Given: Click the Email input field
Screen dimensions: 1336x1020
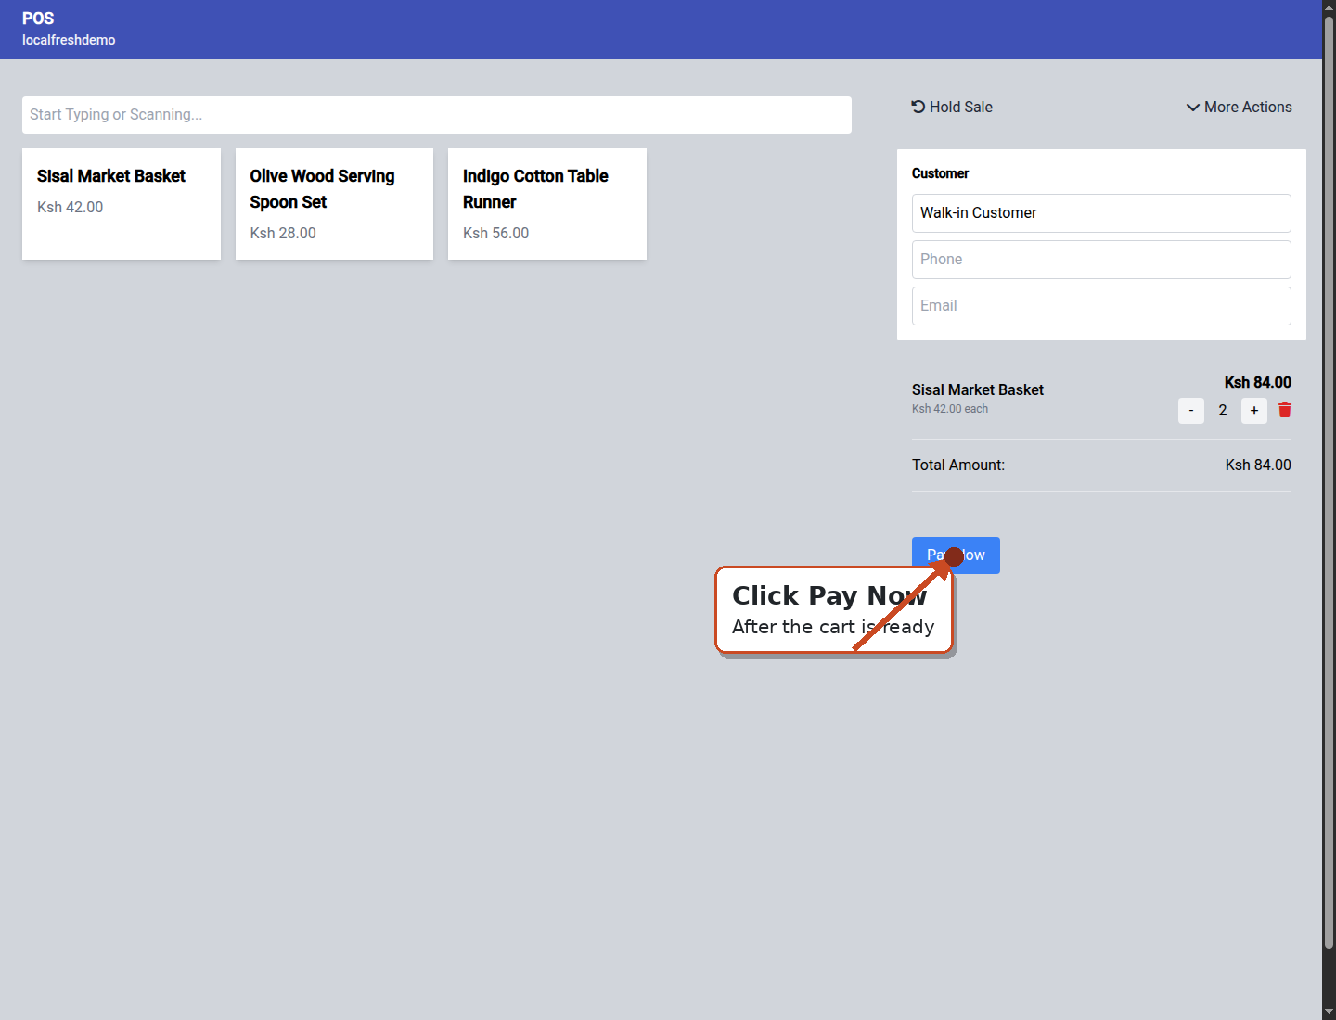Looking at the screenshot, I should [1101, 306].
